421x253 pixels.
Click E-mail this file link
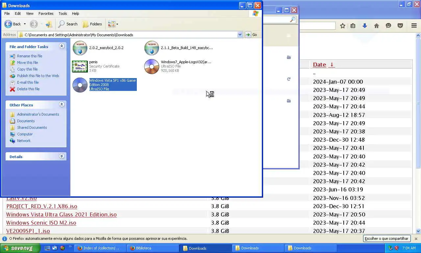coord(28,82)
